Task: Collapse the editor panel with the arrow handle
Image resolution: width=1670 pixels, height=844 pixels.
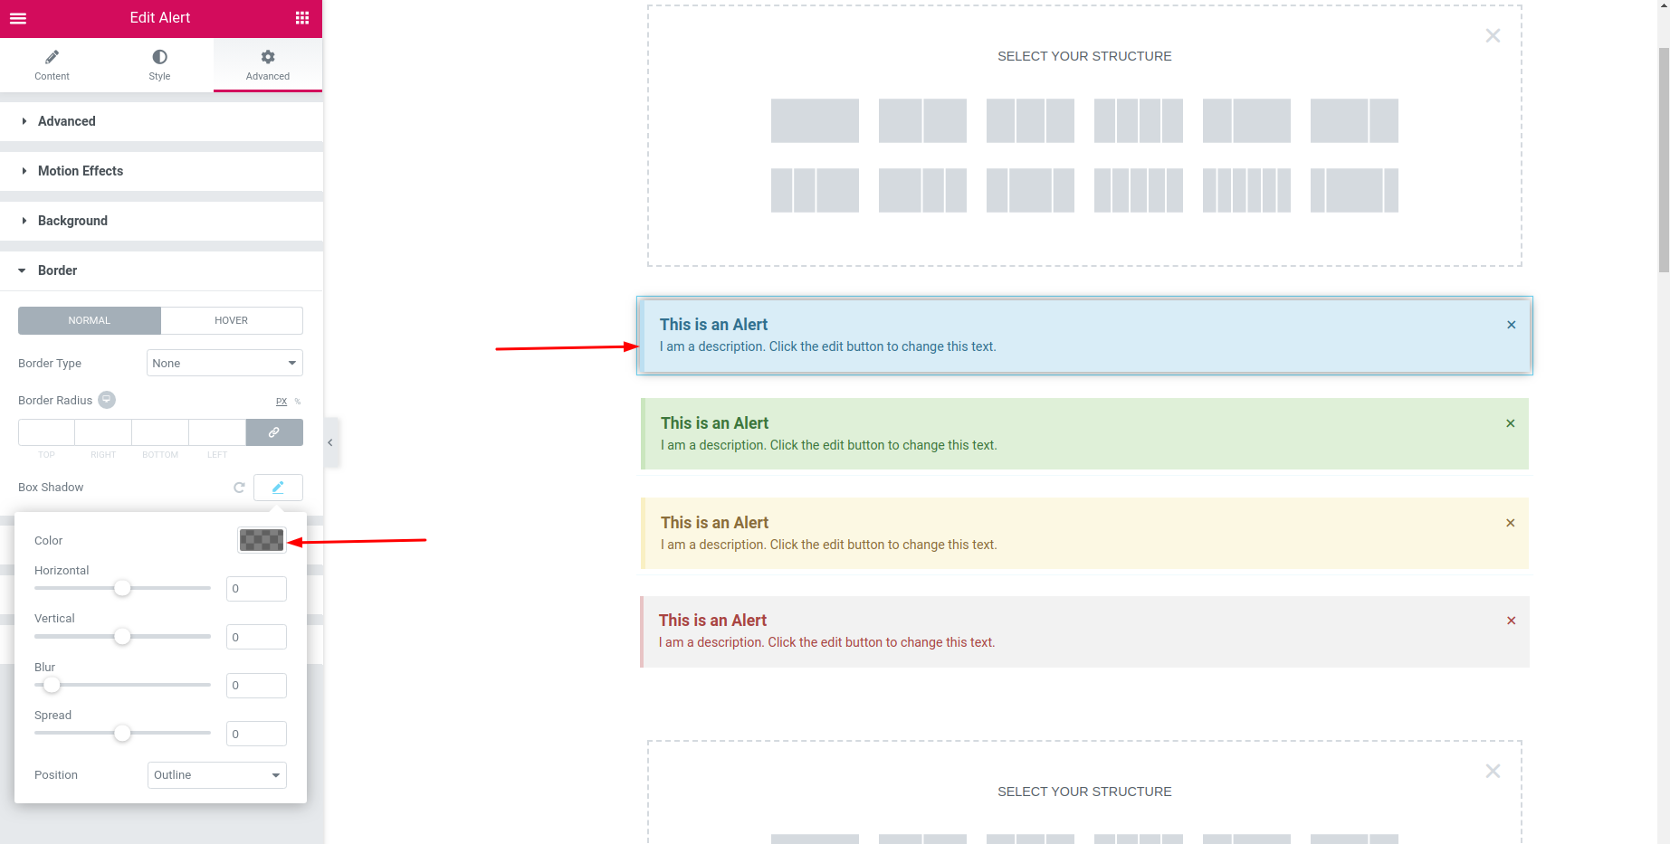Action: [330, 442]
